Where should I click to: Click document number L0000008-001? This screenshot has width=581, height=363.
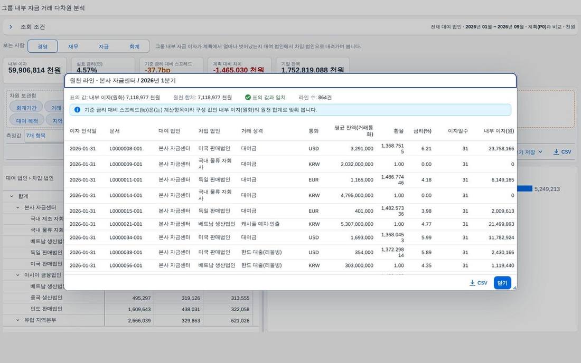pos(126,148)
